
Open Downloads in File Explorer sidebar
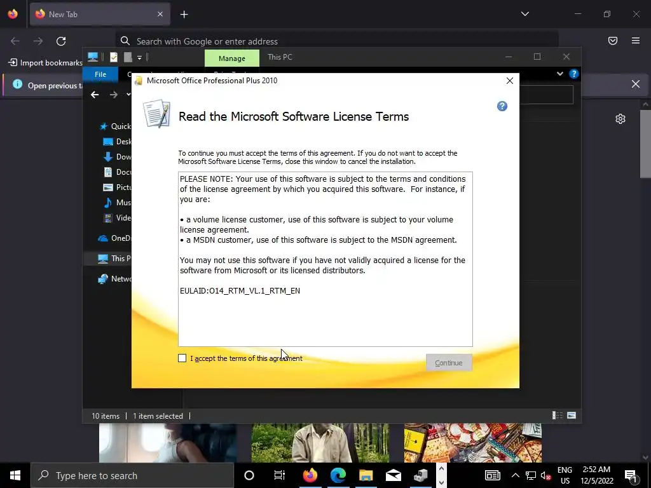coord(117,157)
